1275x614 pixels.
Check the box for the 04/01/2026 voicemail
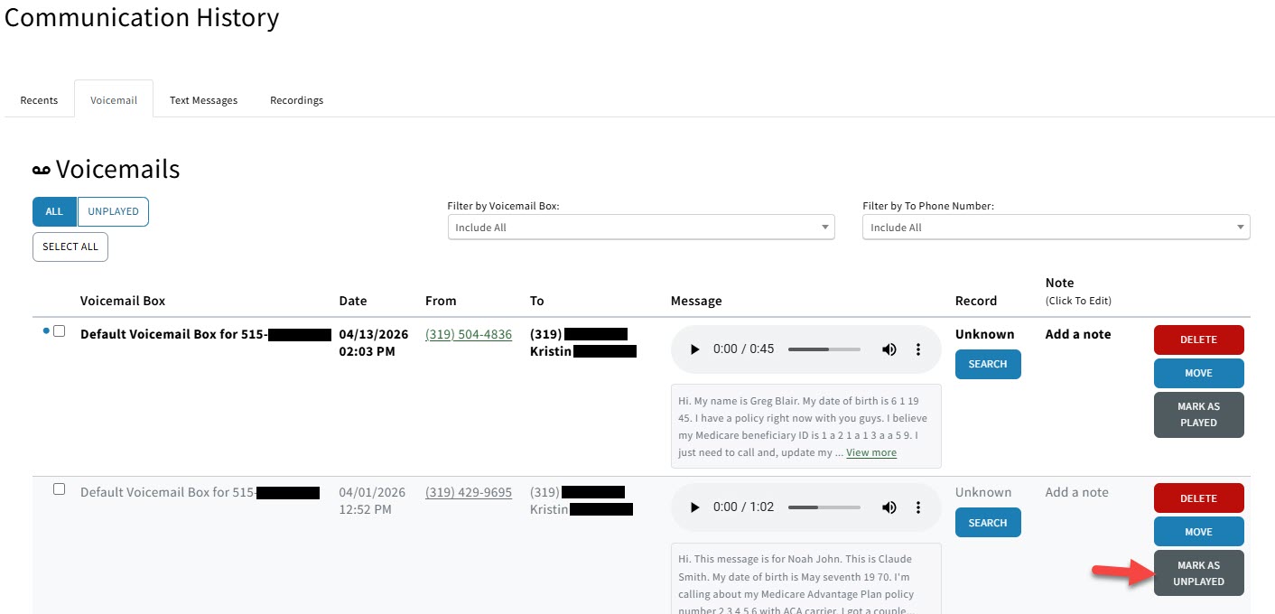(x=60, y=489)
